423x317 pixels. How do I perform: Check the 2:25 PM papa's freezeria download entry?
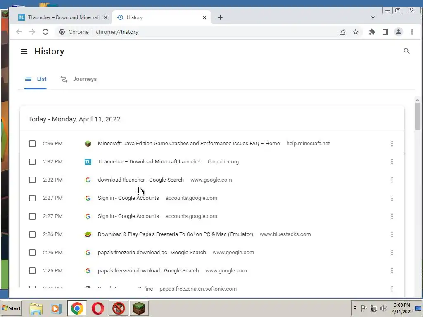coord(32,271)
